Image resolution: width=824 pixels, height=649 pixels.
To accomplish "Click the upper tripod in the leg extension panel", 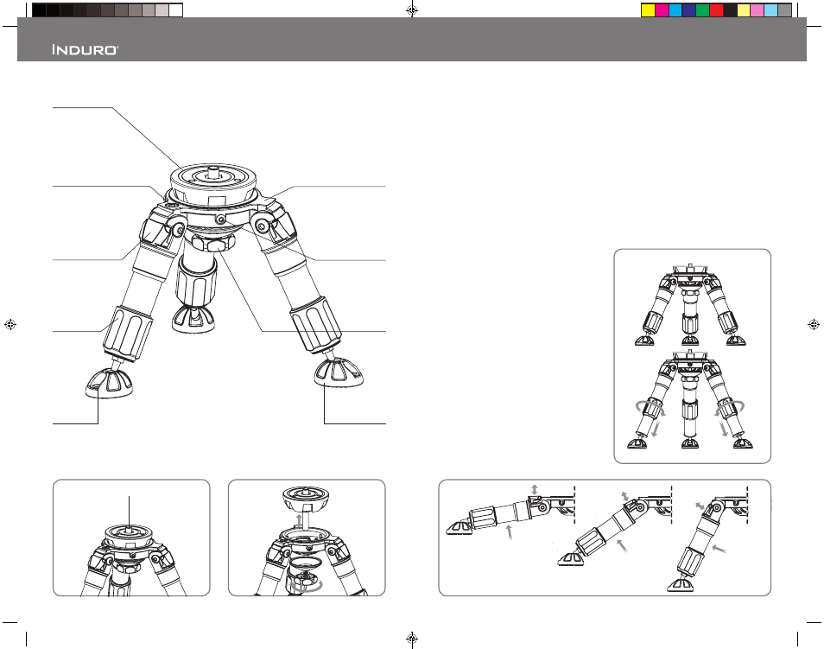I will (690, 305).
